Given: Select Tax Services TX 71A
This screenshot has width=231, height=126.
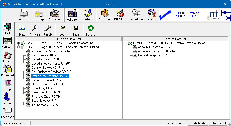Looking at the screenshot, I should pyautogui.click(x=45, y=105).
